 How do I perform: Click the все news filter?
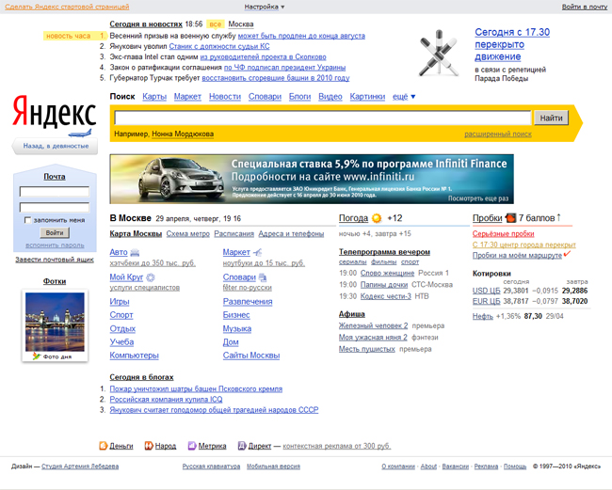tap(216, 24)
